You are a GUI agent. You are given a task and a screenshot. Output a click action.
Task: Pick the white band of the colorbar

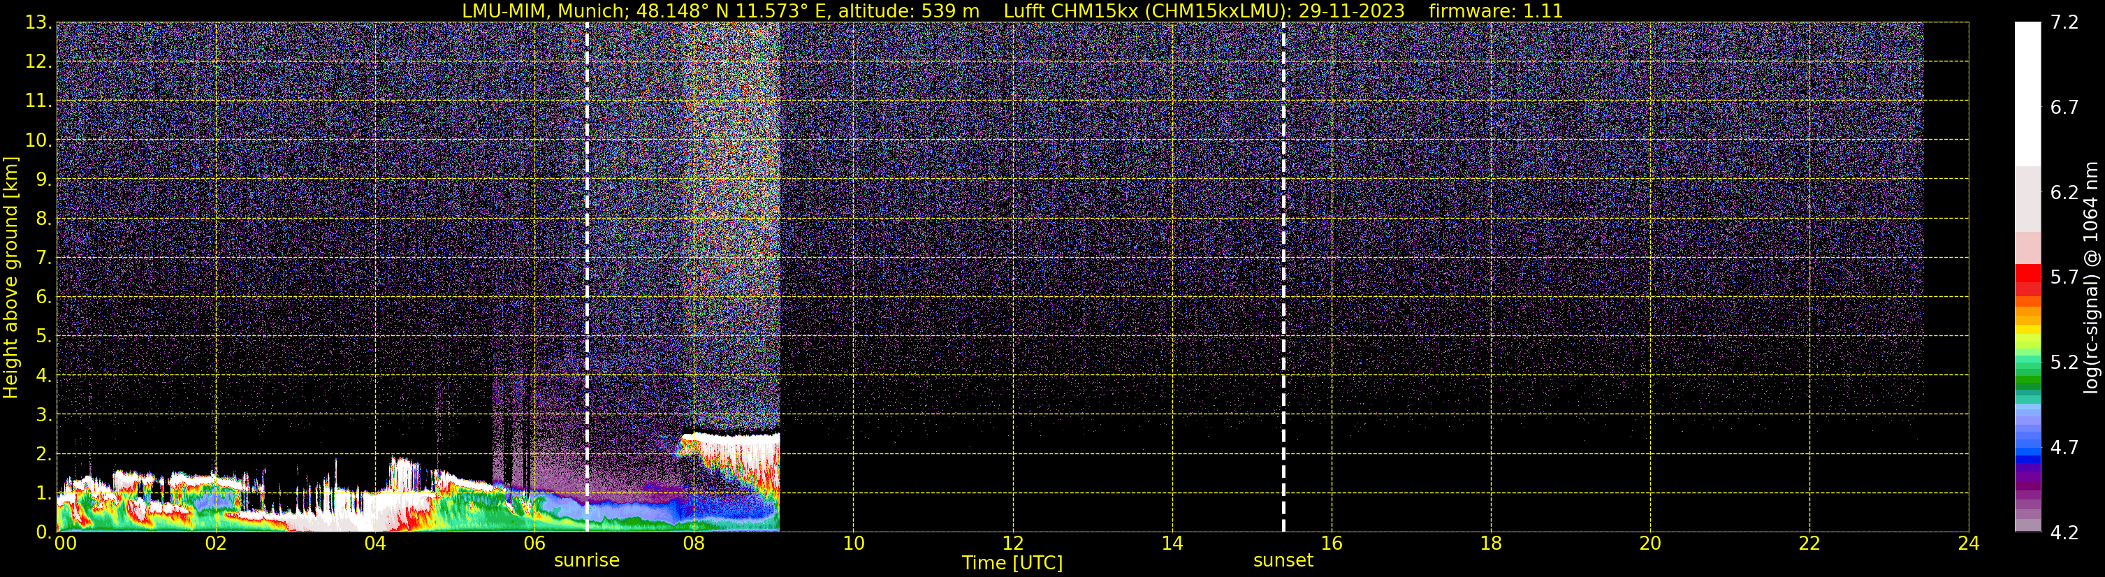point(2027,94)
